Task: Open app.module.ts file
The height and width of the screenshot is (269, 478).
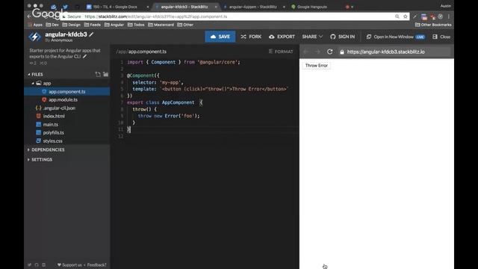Action: [63, 99]
